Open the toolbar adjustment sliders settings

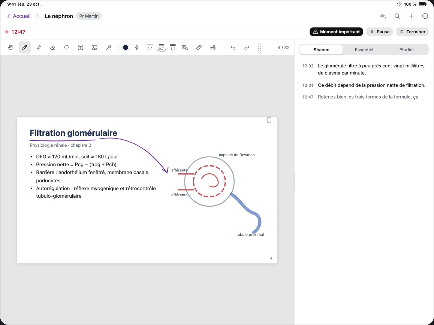tap(213, 48)
